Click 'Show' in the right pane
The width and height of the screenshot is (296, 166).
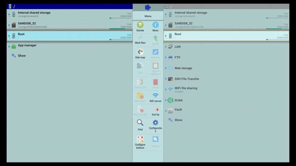(x=178, y=120)
